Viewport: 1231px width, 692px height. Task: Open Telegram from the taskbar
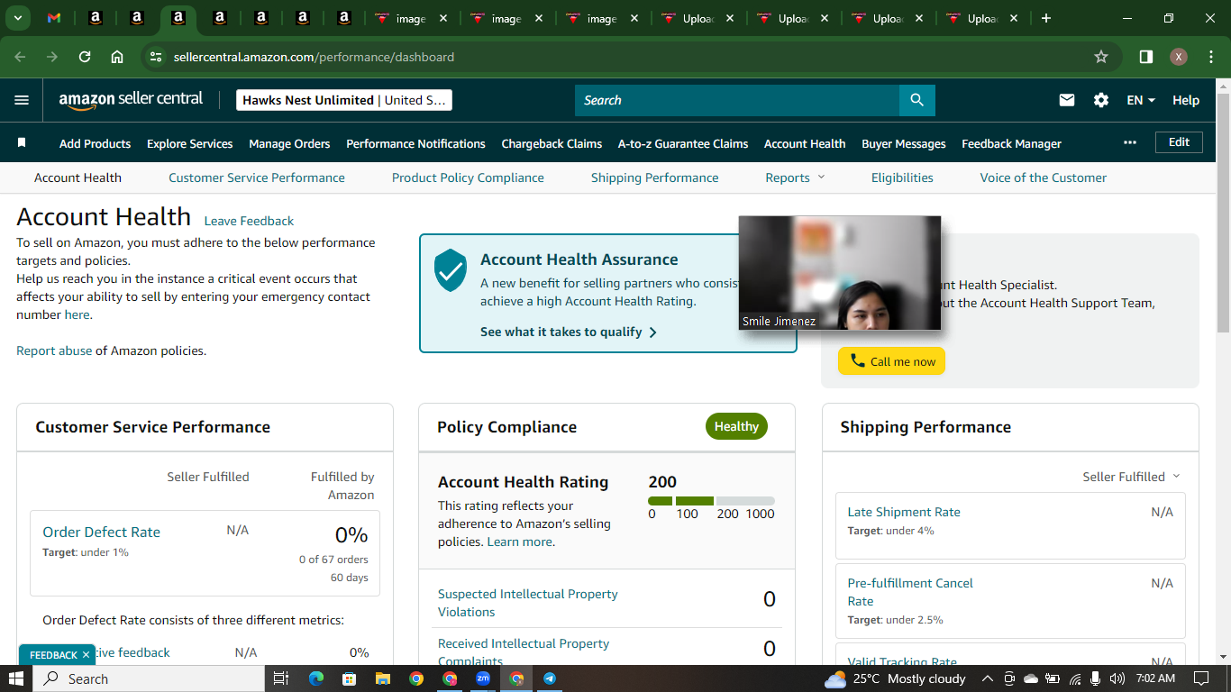[x=550, y=678]
